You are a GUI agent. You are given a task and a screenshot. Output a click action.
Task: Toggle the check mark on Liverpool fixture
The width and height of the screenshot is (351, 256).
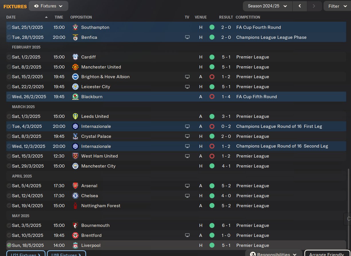click(x=9, y=245)
